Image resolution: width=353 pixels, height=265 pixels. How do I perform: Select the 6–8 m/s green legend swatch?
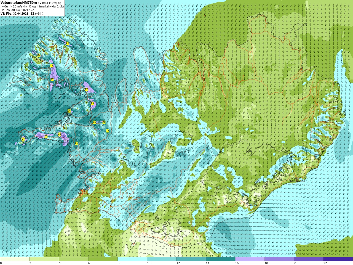click(x=103, y=259)
